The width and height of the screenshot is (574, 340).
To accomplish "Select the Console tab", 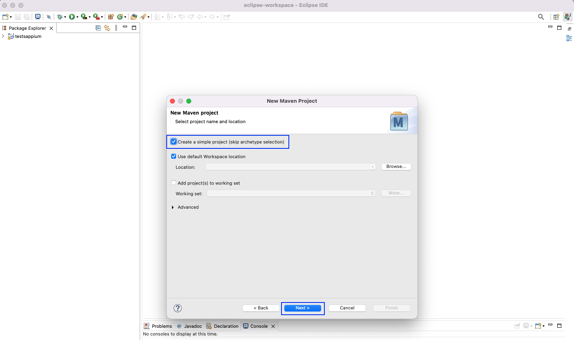I will pos(256,326).
